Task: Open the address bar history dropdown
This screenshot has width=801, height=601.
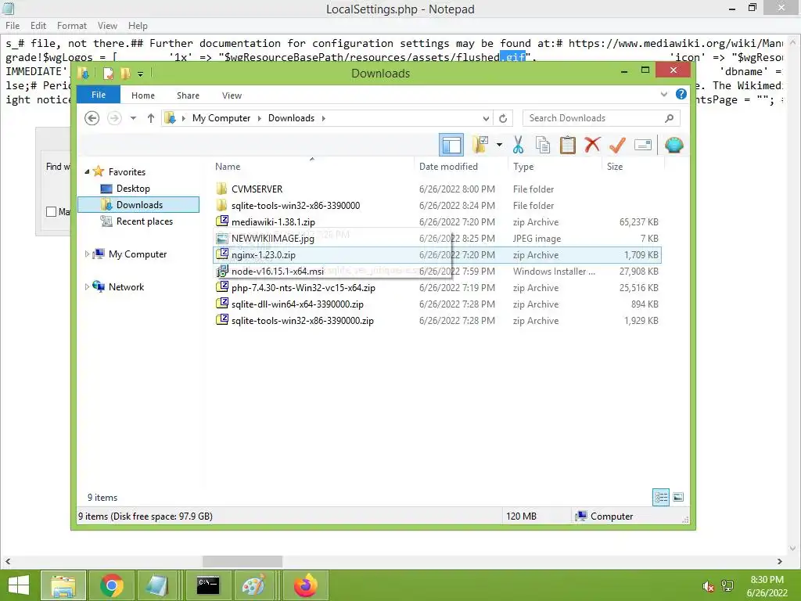Action: click(486, 118)
